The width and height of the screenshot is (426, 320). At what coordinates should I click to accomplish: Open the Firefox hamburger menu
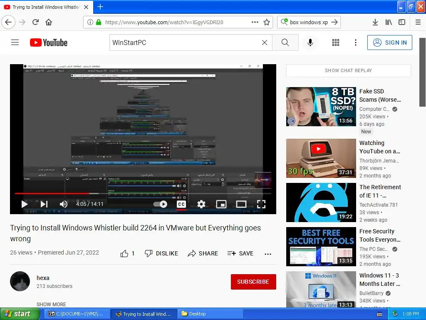pos(418,22)
